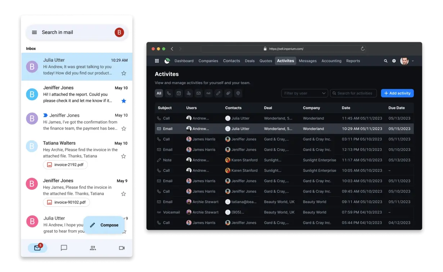
Task: Open settings gear in CRM navbar
Action: tap(394, 61)
